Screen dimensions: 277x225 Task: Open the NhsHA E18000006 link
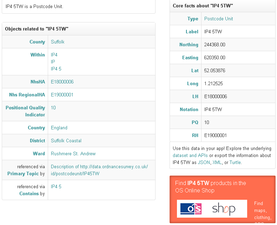click(62, 82)
